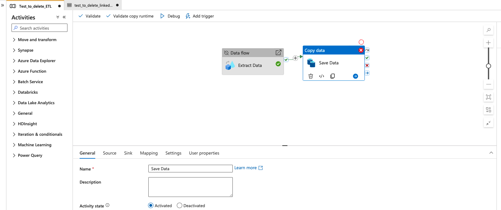Click the Data flow deactivated icon

click(x=226, y=53)
